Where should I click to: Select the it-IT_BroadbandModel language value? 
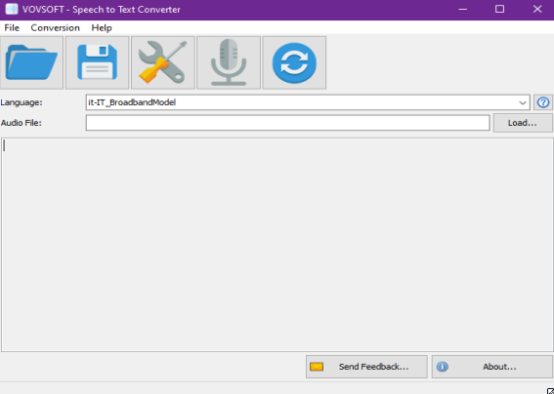[132, 102]
